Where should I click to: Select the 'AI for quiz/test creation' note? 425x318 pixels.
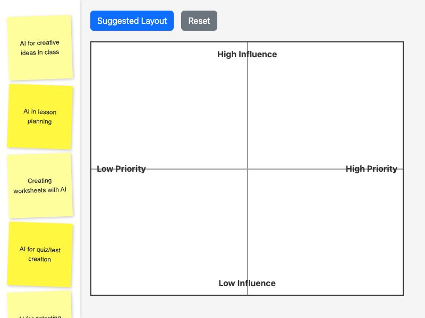[39, 254]
